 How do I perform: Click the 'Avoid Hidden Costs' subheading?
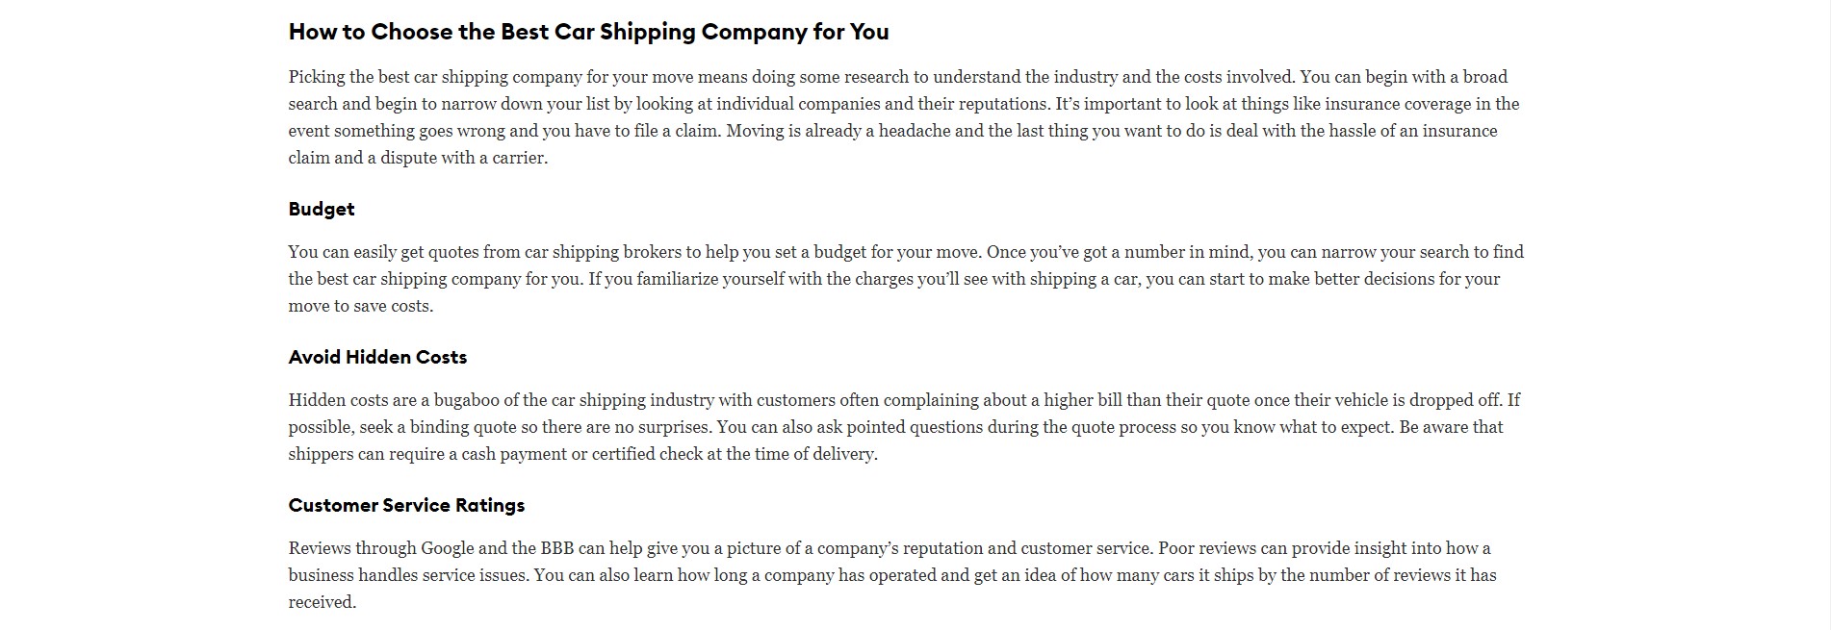tap(377, 357)
